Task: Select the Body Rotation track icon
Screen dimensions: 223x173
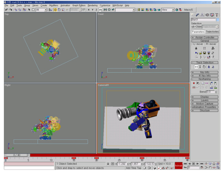Action: click(204, 67)
